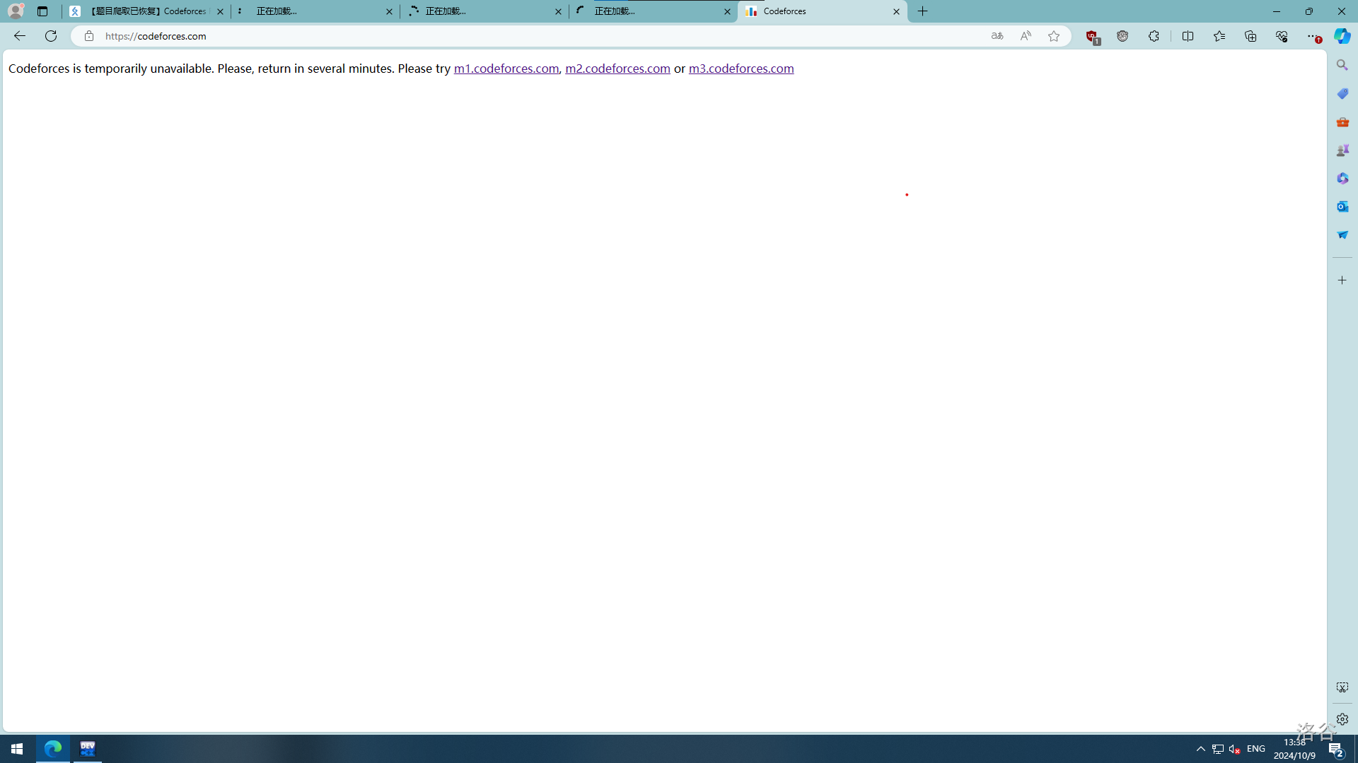1358x763 pixels.
Task: Open the translate page option
Action: pyautogui.click(x=997, y=36)
